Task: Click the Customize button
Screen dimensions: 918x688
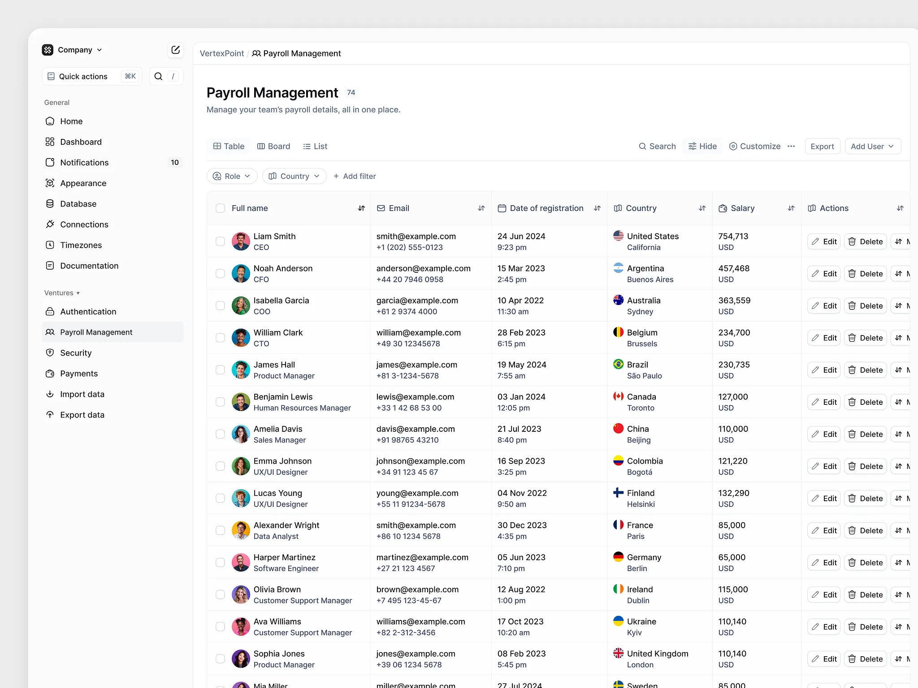Action: (755, 146)
